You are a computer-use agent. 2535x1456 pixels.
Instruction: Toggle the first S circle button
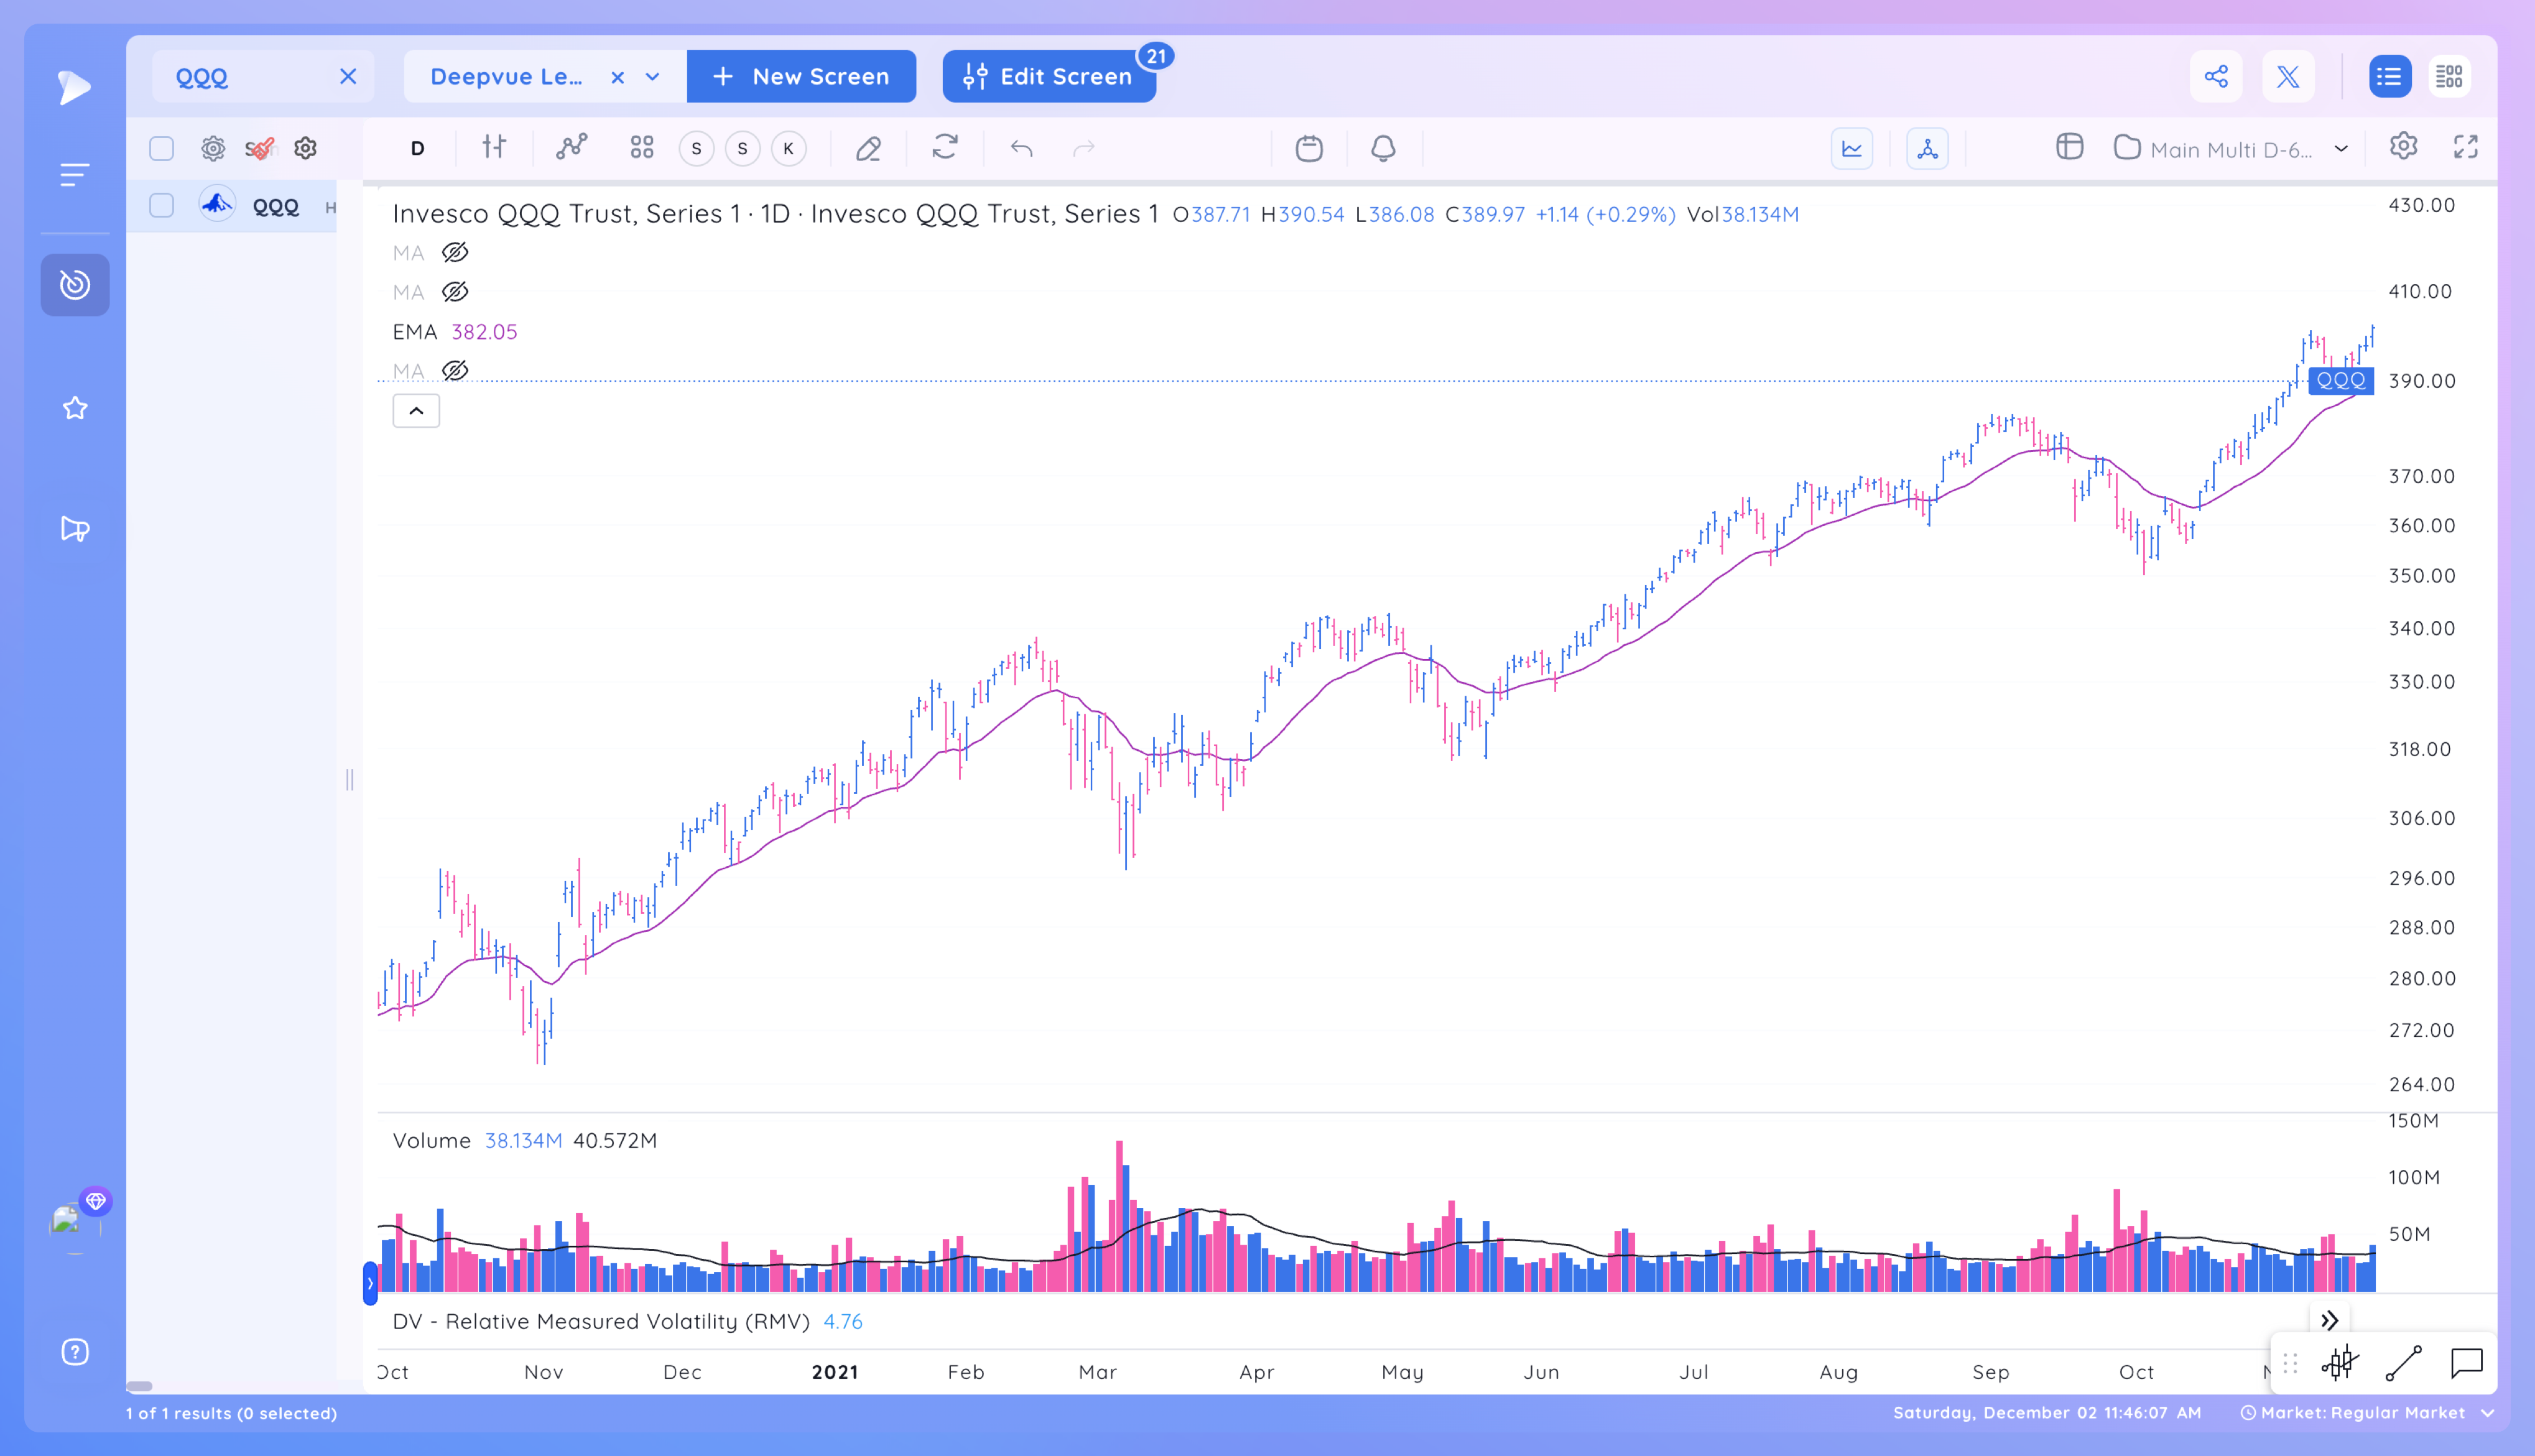coord(697,149)
